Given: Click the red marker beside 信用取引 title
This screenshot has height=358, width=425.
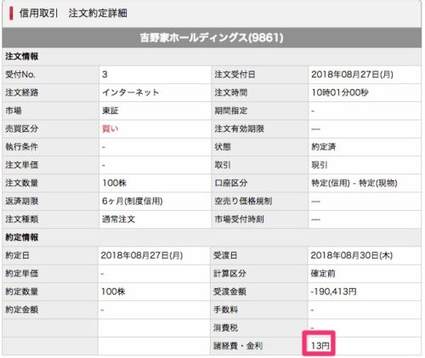Looking at the screenshot, I should coord(11,13).
